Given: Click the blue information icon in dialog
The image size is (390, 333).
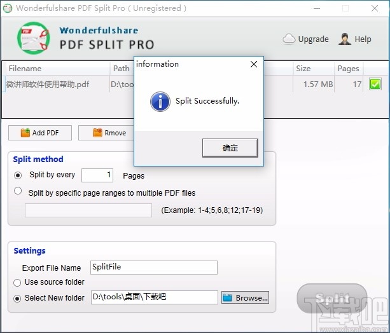Looking at the screenshot, I should 160,102.
